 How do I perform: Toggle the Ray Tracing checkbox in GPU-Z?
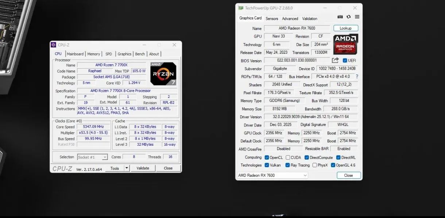288,165
